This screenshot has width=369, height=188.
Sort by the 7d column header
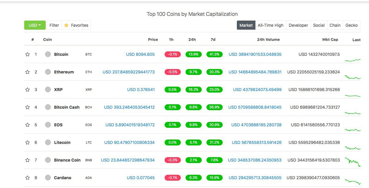[213, 39]
